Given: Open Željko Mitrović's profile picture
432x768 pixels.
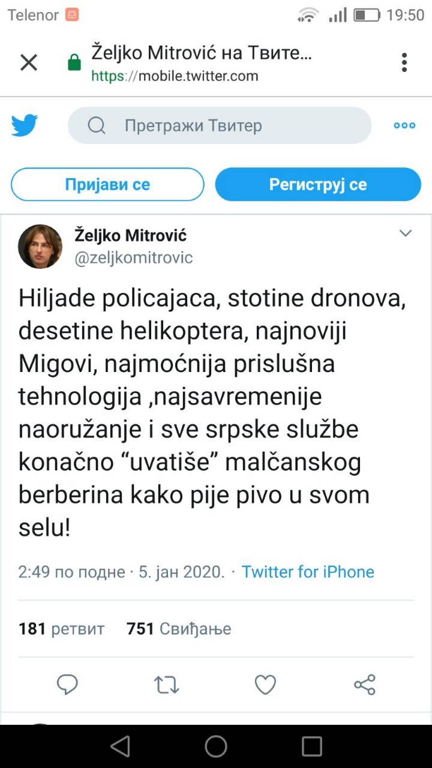Looking at the screenshot, I should 40,246.
